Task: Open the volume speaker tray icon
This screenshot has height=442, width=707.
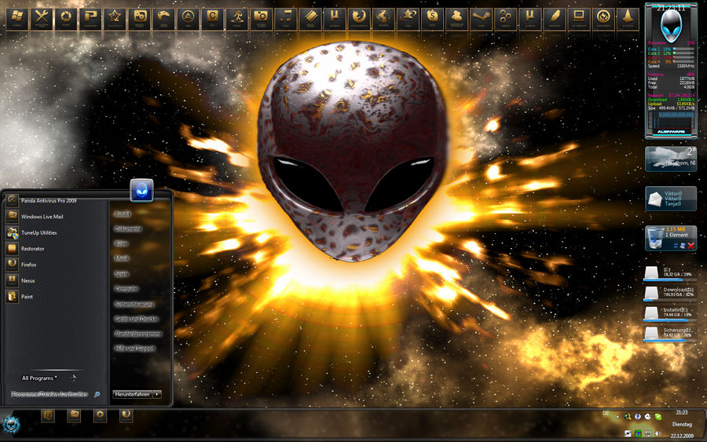Action: tap(658, 433)
